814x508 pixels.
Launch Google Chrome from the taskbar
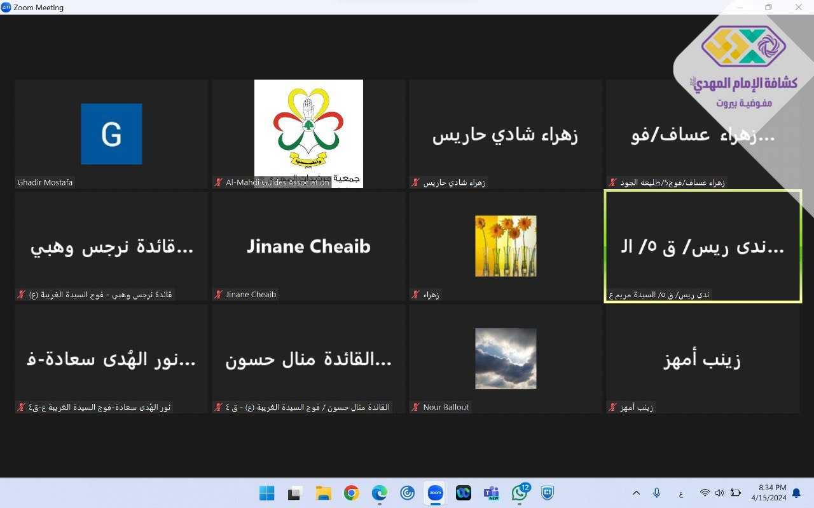(x=351, y=493)
